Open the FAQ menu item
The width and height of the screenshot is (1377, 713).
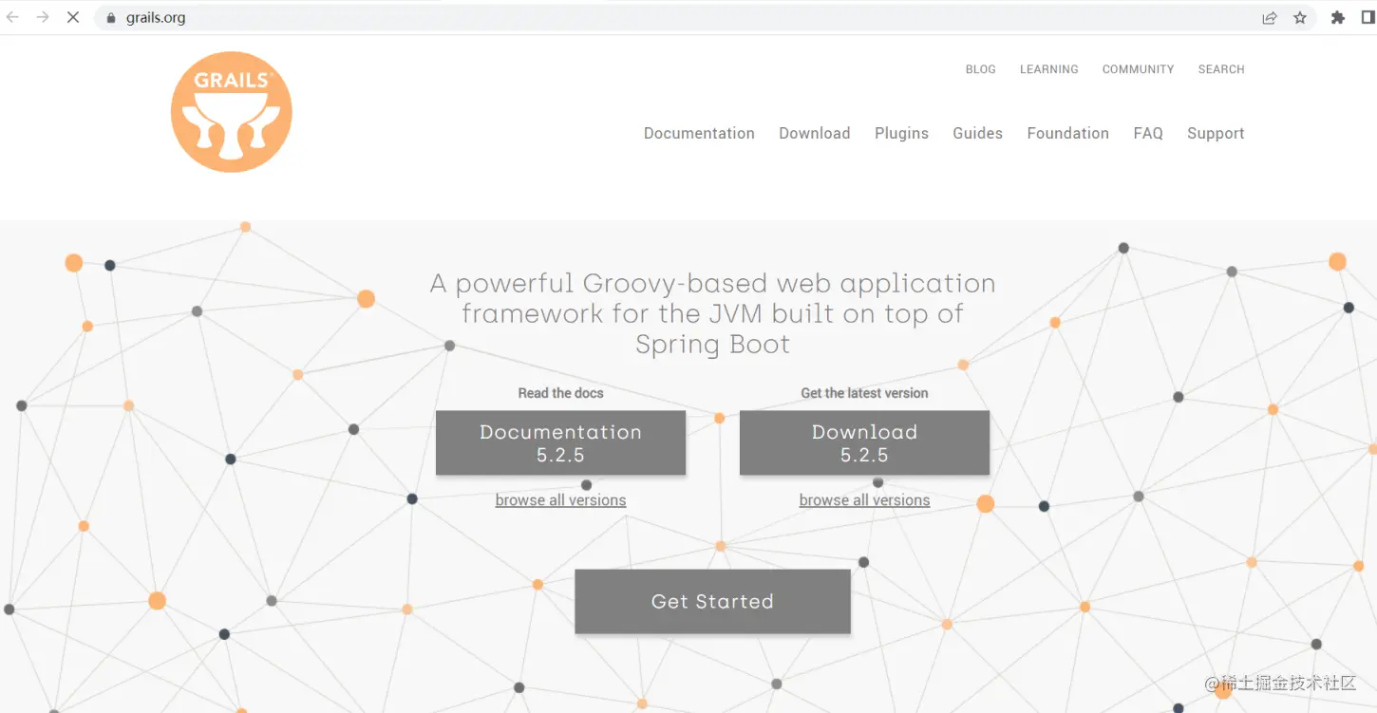(1148, 133)
